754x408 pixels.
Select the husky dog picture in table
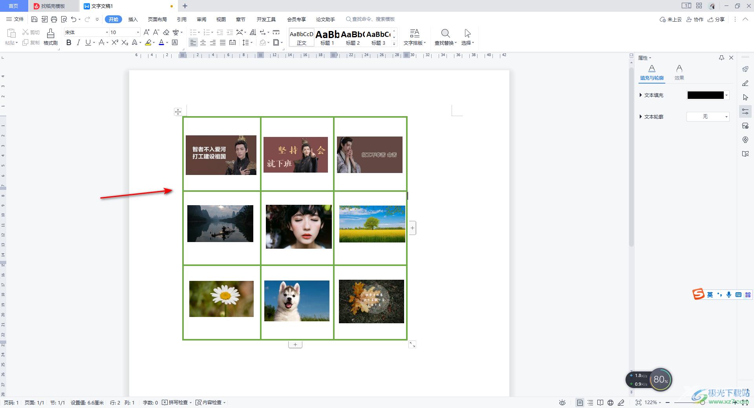pyautogui.click(x=297, y=301)
